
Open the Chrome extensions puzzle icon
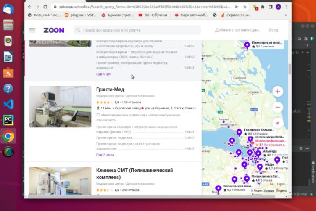262,7
